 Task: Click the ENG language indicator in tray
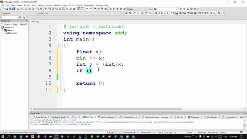coord(225,136)
